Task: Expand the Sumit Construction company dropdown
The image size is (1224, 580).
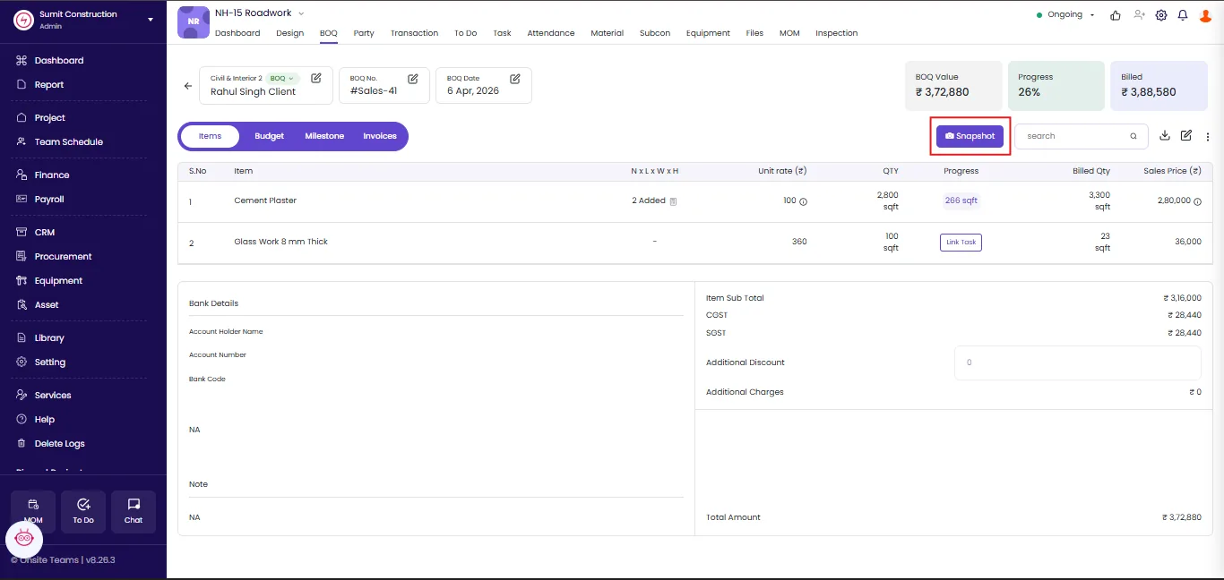Action: point(150,20)
